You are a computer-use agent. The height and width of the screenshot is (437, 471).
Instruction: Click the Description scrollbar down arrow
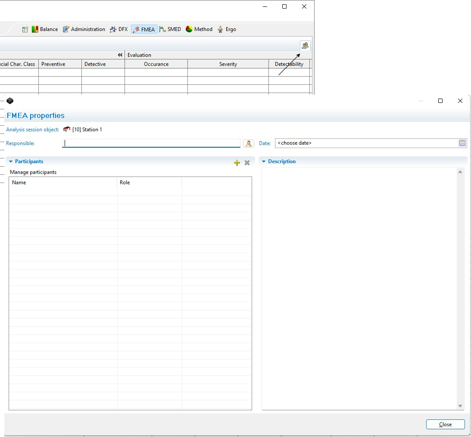[460, 406]
